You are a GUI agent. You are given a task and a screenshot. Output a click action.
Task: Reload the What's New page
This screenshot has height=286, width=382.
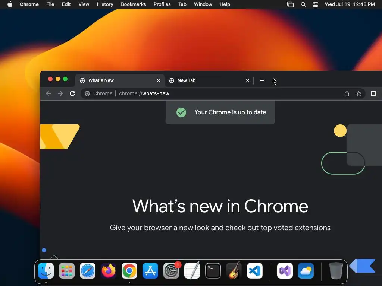[72, 93]
